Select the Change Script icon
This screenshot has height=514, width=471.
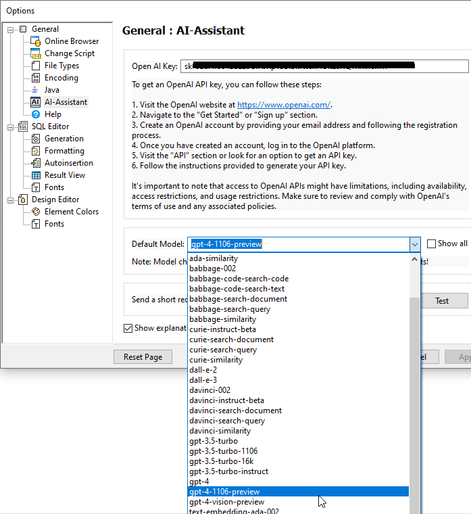[36, 53]
